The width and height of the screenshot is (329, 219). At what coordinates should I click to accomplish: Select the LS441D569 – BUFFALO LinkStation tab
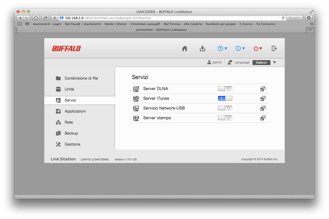161,30
